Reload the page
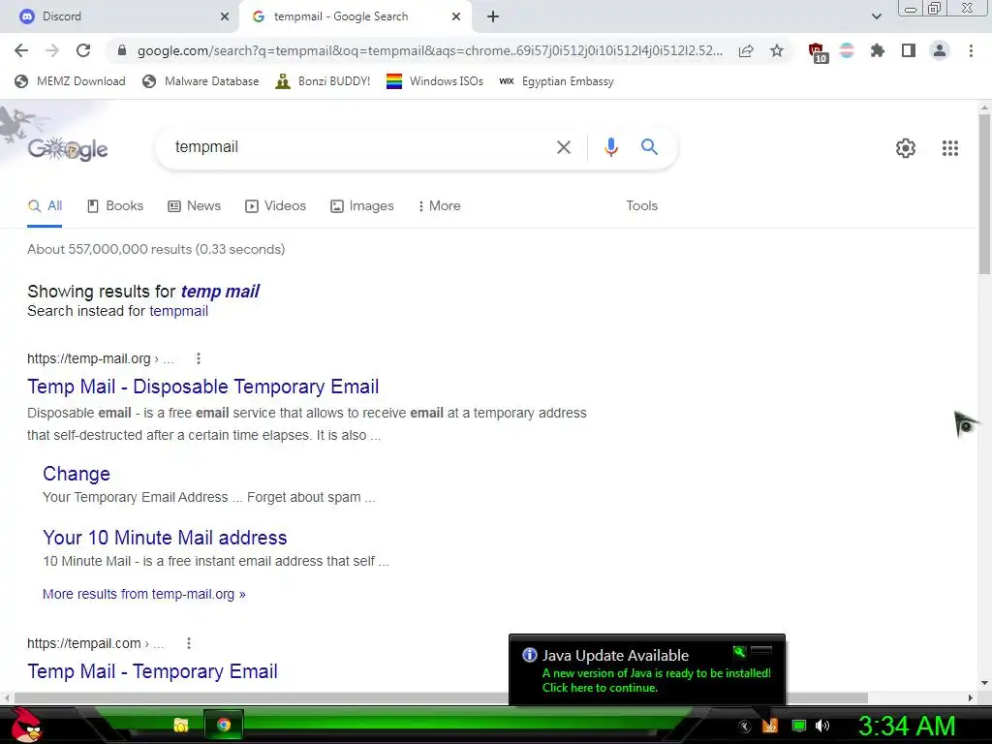 pos(83,50)
